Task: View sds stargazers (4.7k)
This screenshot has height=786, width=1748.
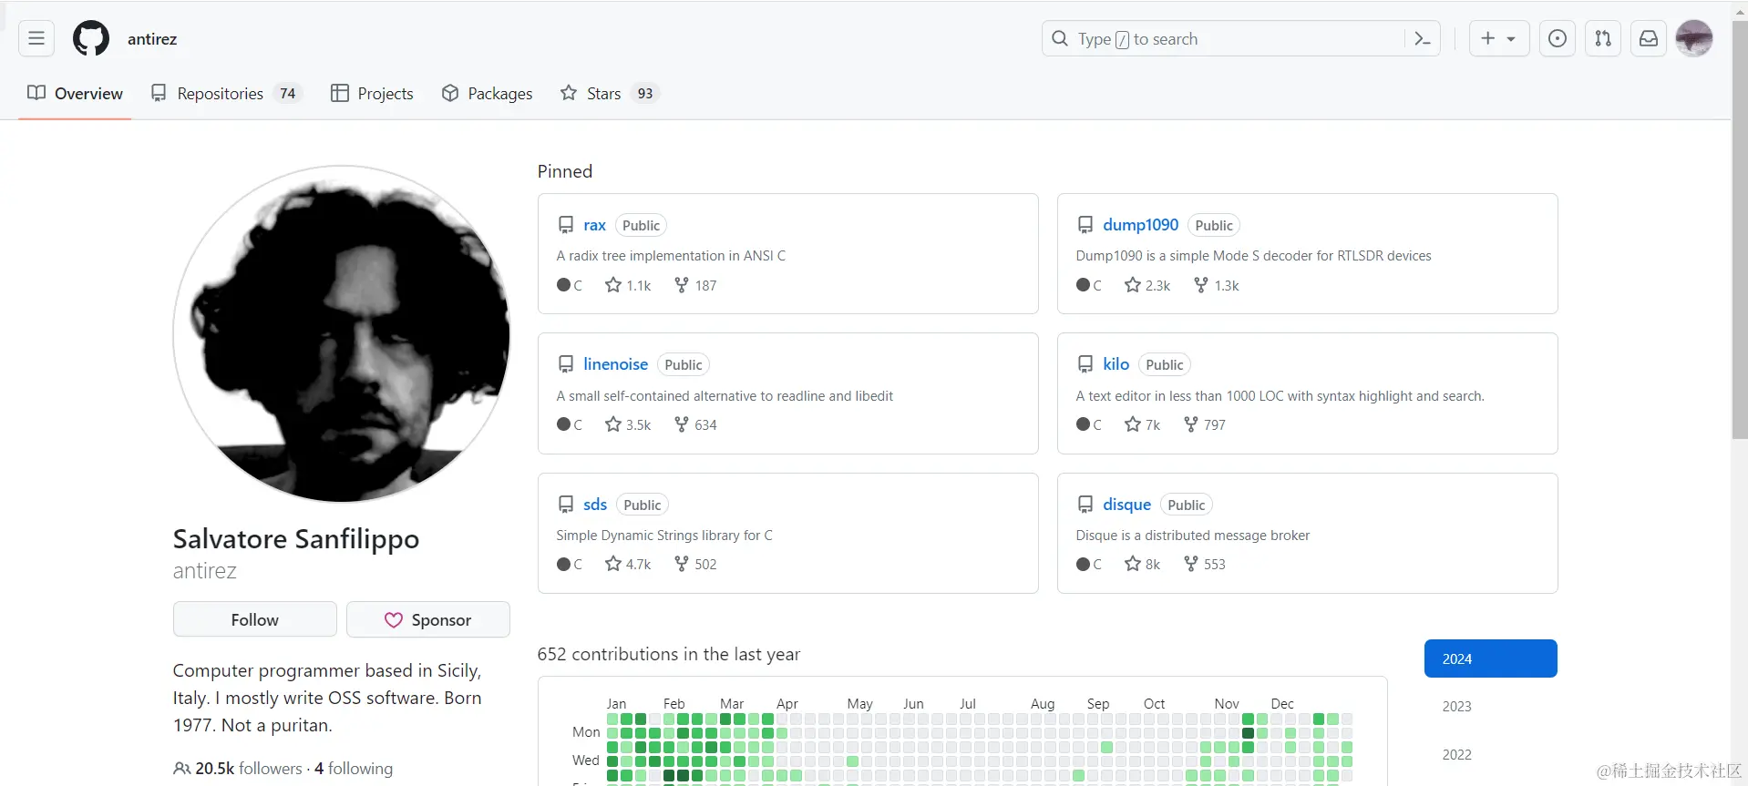Action: pyautogui.click(x=628, y=564)
